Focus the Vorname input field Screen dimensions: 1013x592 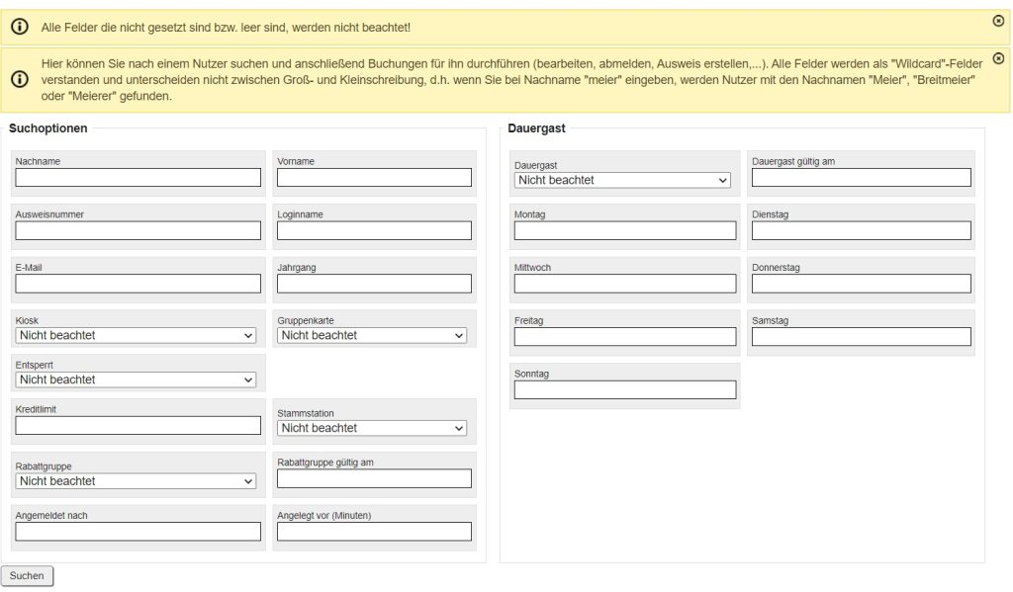click(x=374, y=178)
